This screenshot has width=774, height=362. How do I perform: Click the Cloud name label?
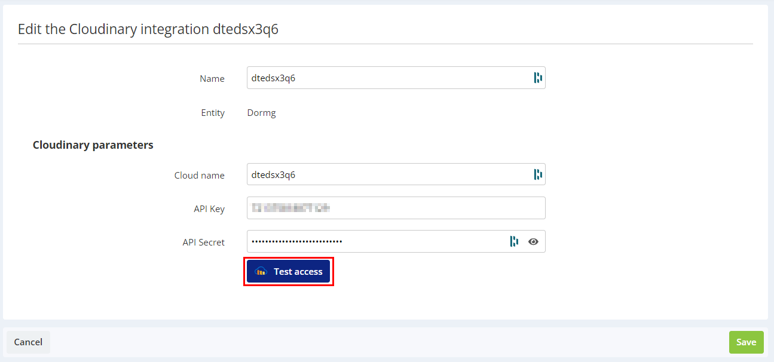point(199,176)
